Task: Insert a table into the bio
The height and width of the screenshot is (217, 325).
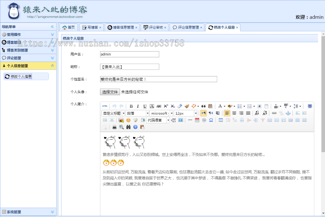Action: pyautogui.click(x=221, y=120)
